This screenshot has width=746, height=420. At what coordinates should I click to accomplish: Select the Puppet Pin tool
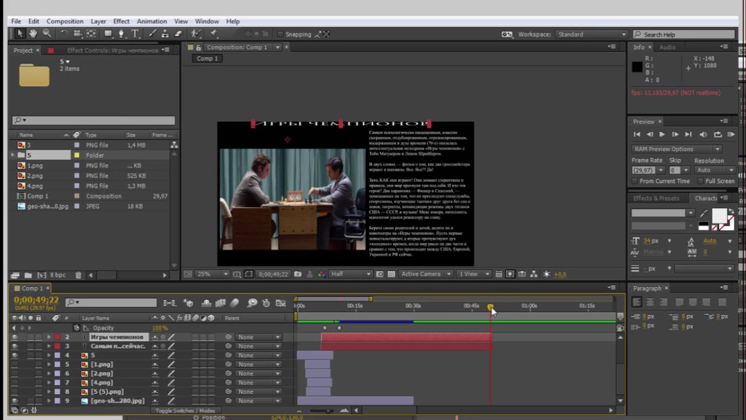(214, 34)
